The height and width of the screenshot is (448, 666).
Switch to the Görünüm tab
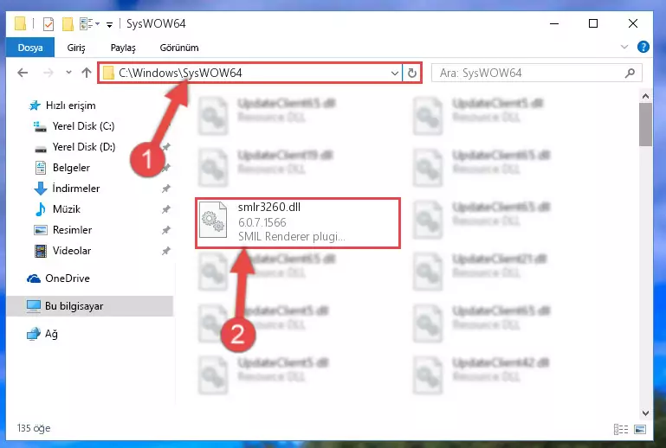(178, 48)
